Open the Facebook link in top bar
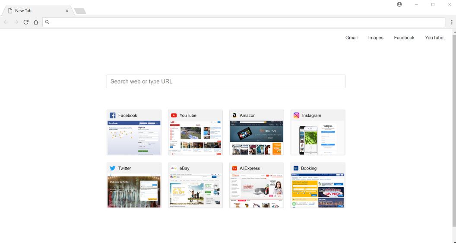 (x=404, y=38)
